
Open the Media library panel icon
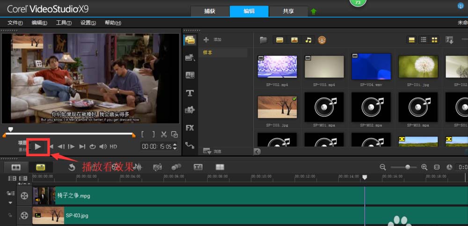[x=190, y=40]
